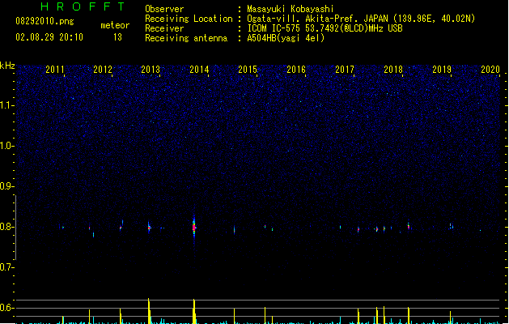Viewport: 509px width, 324px height.
Task: Click the 1.0 kHz frequency label
Action: click(x=6, y=146)
